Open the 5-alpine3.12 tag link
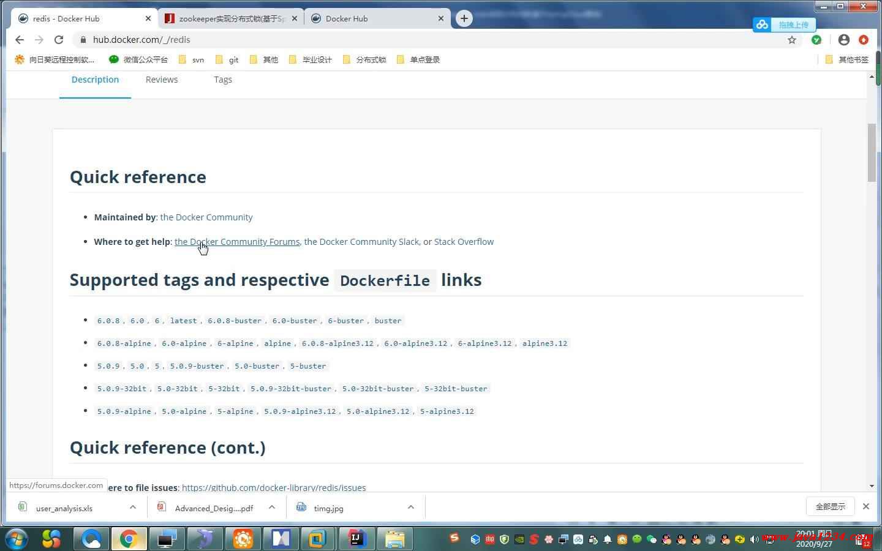The width and height of the screenshot is (882, 551). pos(447,411)
